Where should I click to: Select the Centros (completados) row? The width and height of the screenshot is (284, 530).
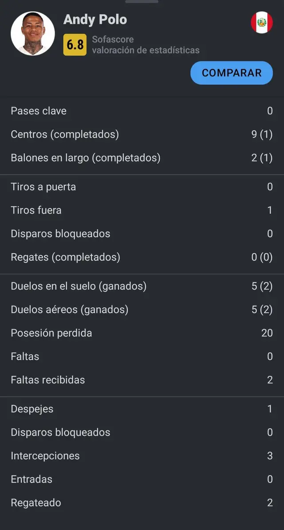click(x=142, y=134)
